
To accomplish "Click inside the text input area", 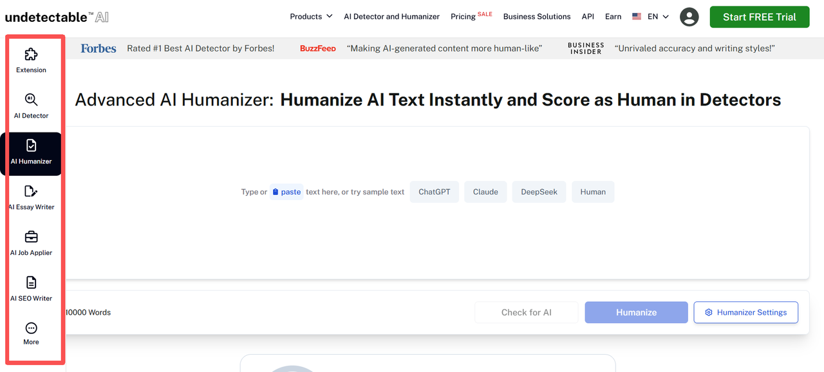I will pyautogui.click(x=436, y=203).
